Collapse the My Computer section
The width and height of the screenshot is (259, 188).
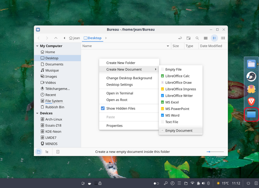[x=37, y=46]
